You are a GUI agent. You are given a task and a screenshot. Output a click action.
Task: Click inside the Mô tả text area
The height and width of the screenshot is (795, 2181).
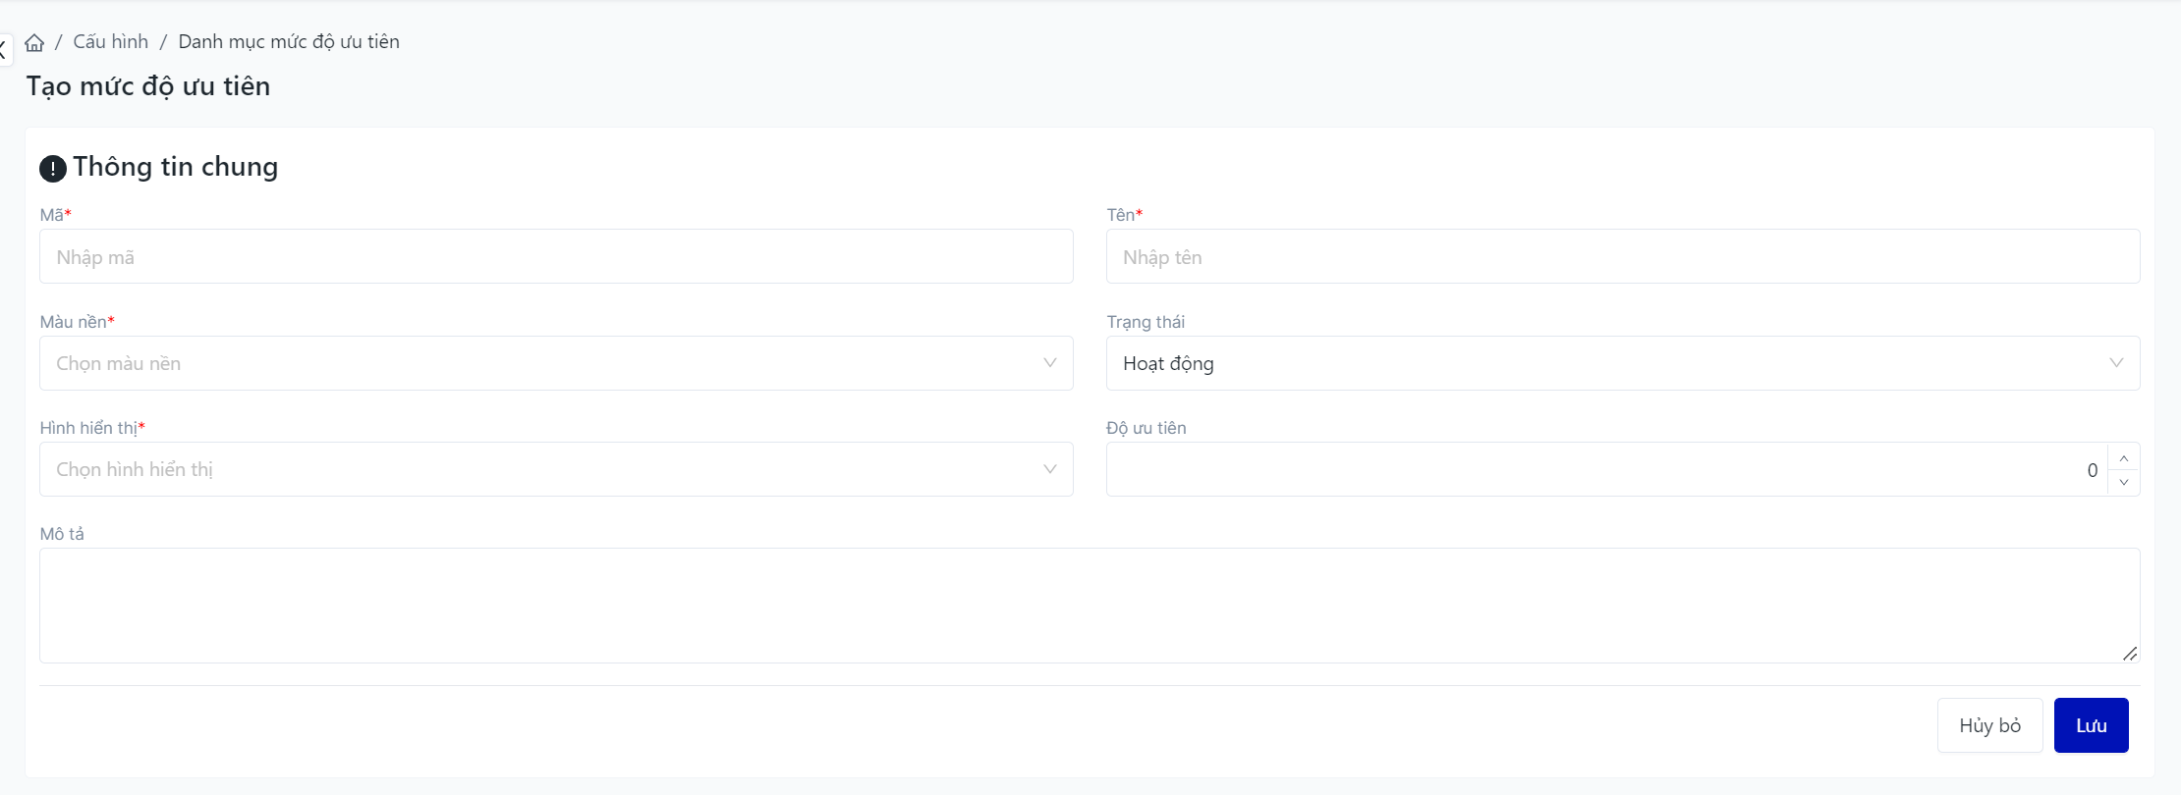pyautogui.click(x=1081, y=605)
